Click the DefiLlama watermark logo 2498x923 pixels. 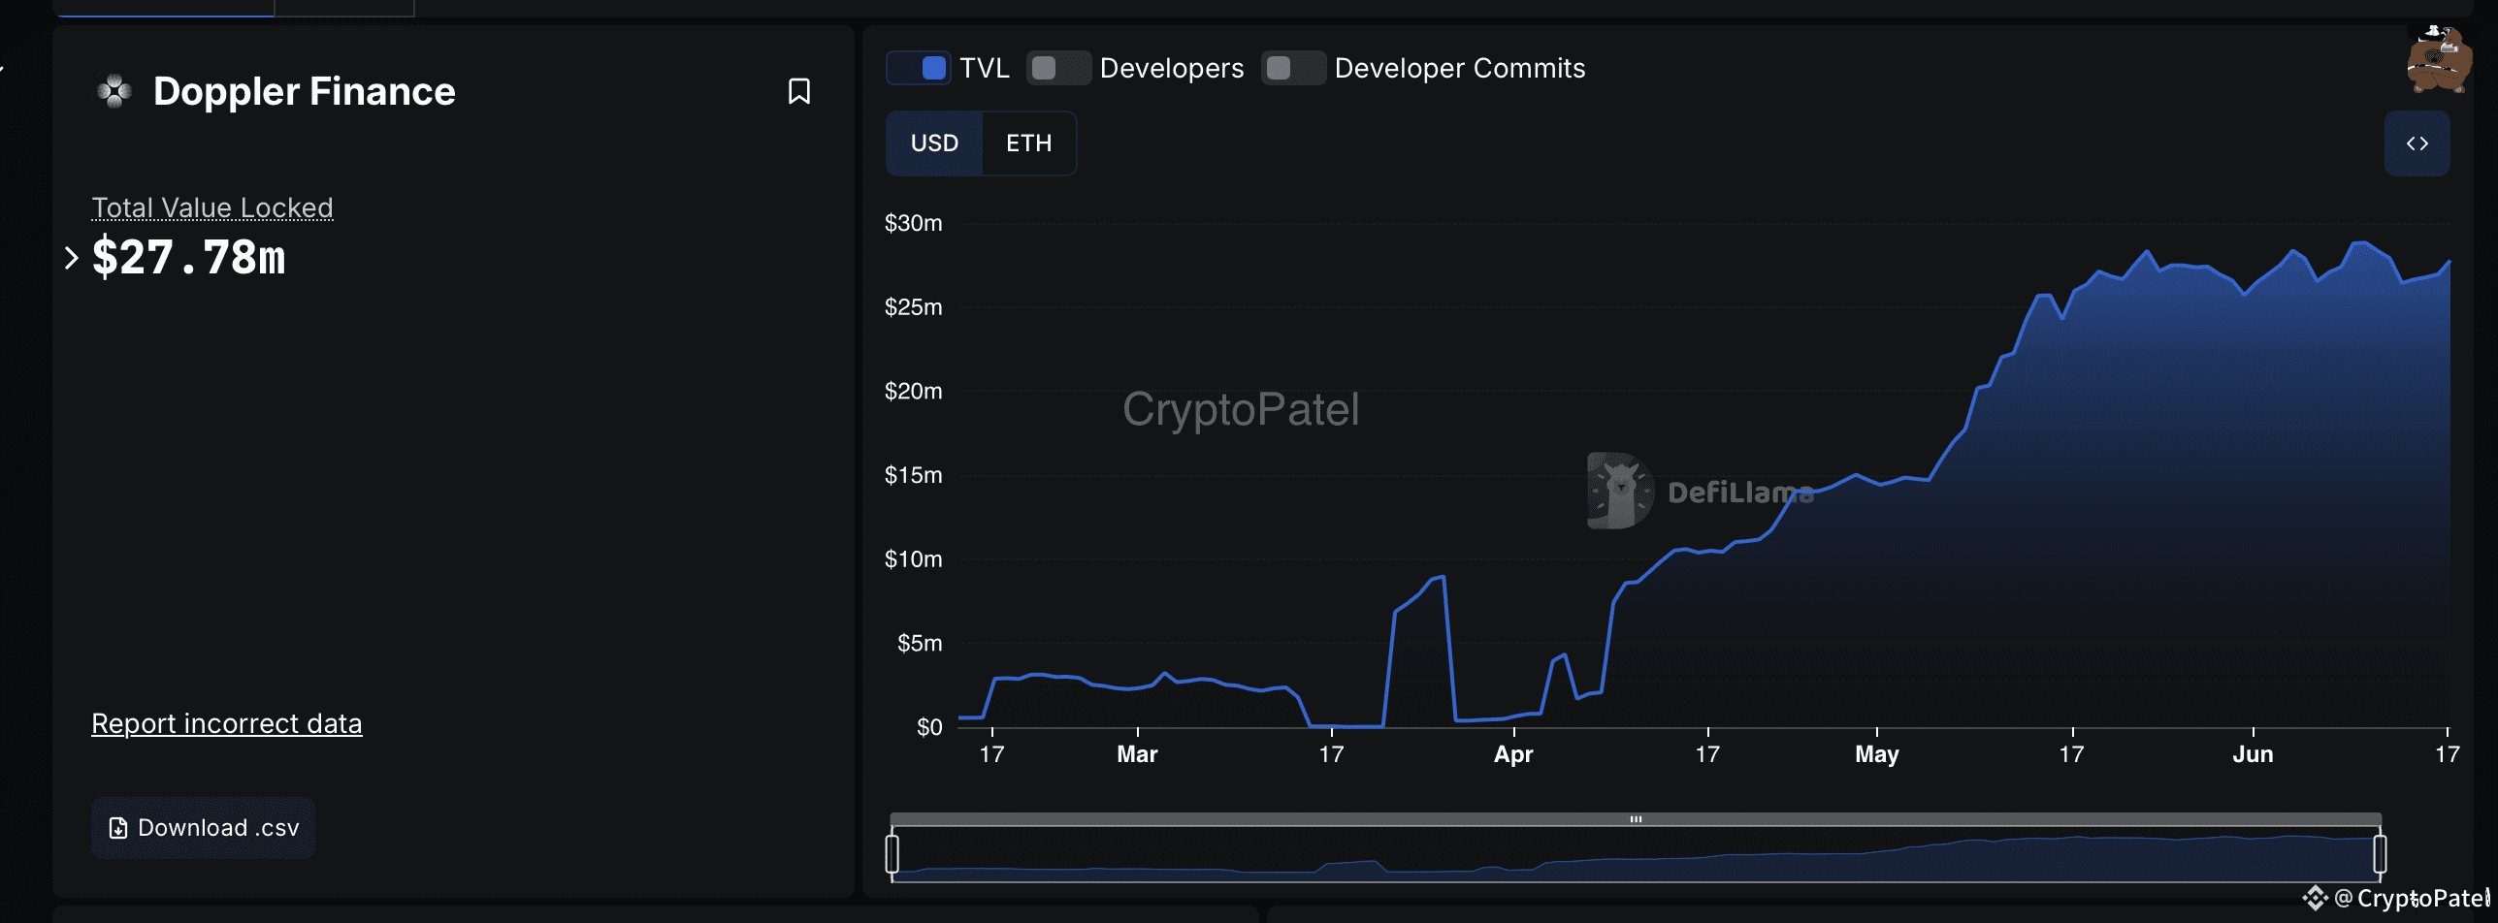coord(1621,491)
